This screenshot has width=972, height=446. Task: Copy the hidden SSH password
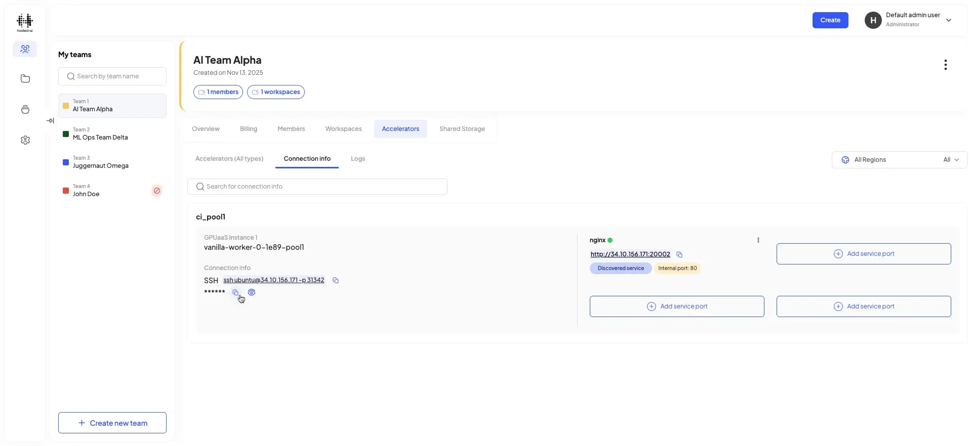coord(235,293)
